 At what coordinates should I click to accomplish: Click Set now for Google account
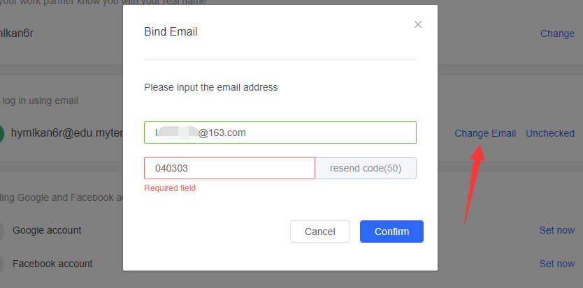(x=556, y=230)
